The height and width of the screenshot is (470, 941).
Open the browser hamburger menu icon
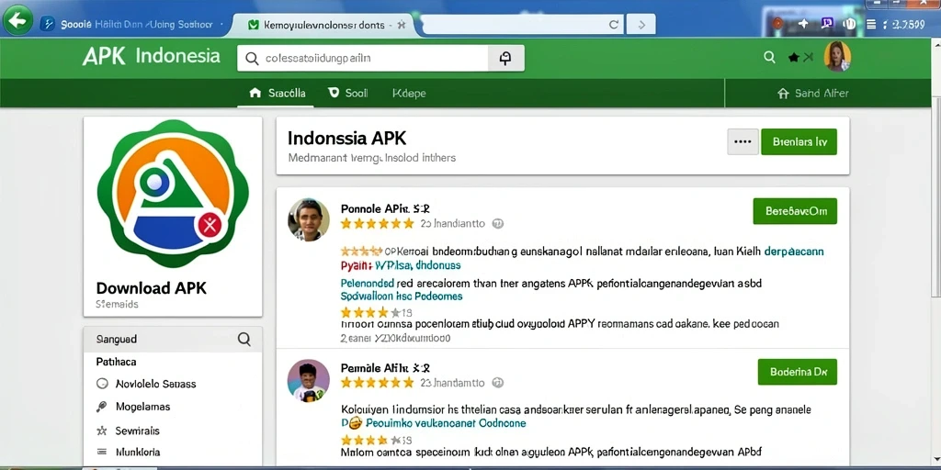pyautogui.click(x=871, y=24)
